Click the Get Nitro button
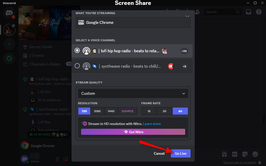This screenshot has width=266, height=166. point(133,132)
